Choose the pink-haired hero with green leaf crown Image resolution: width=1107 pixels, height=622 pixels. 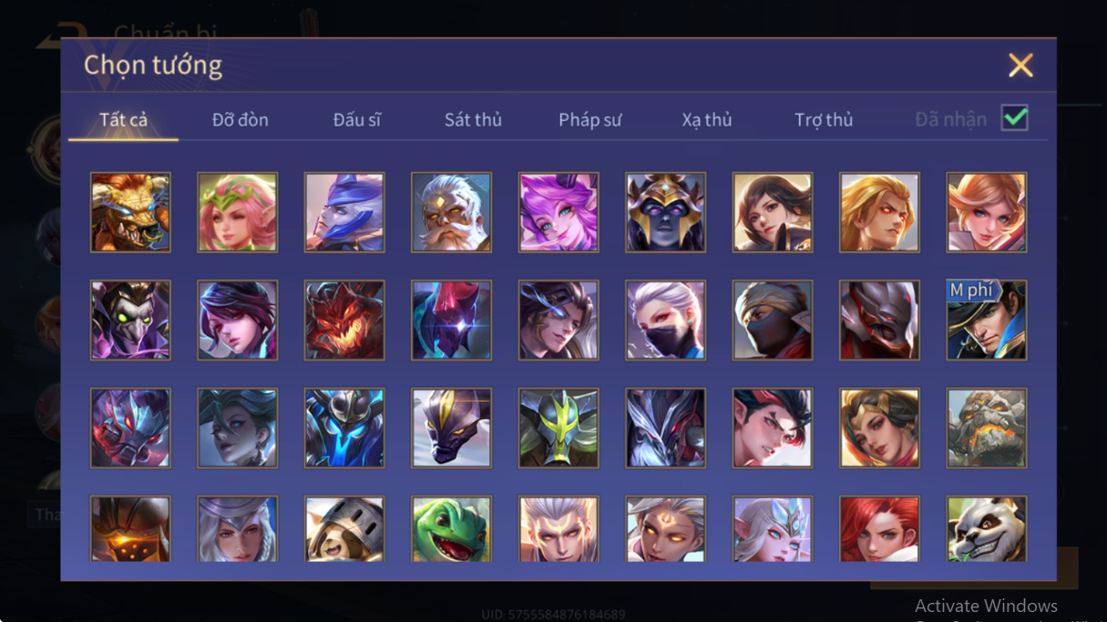pyautogui.click(x=238, y=212)
